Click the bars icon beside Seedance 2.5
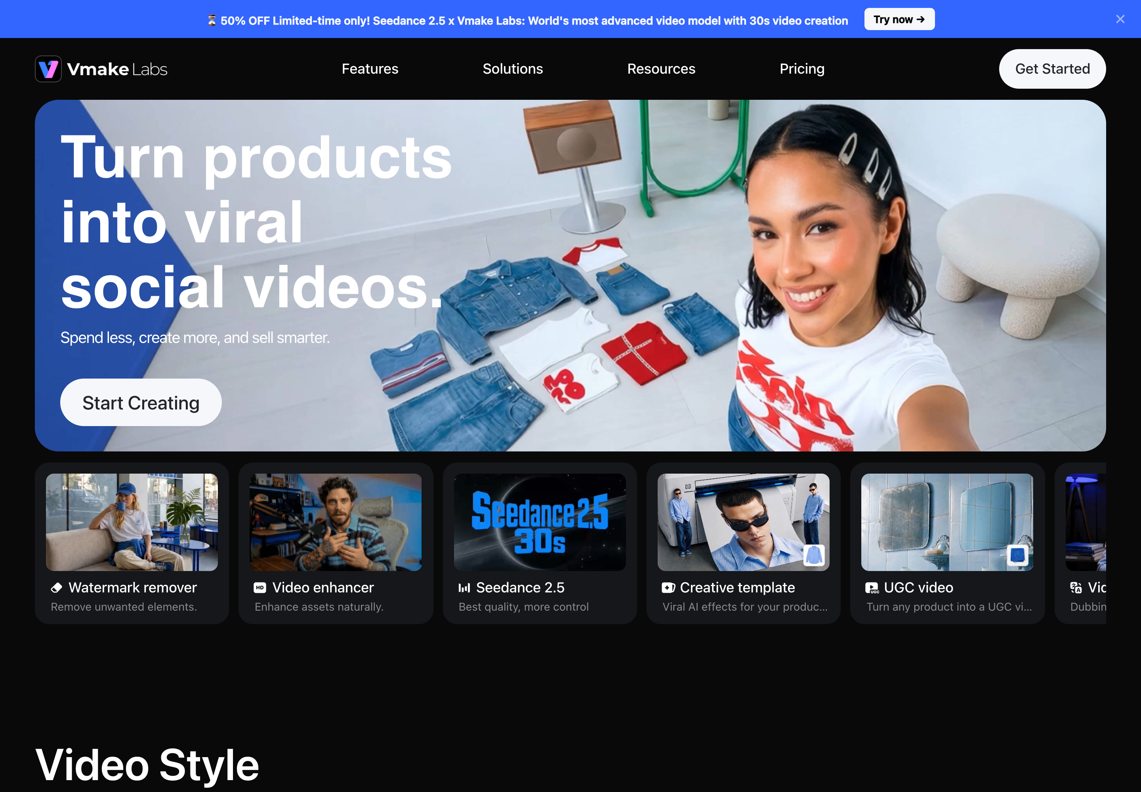The image size is (1141, 792). point(464,588)
